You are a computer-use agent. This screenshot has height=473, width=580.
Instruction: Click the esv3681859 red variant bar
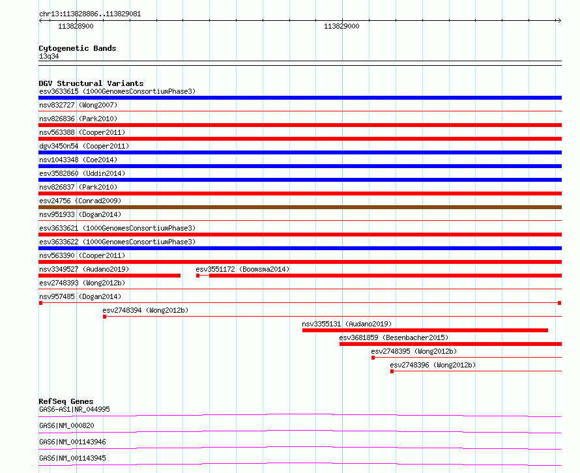[450, 344]
